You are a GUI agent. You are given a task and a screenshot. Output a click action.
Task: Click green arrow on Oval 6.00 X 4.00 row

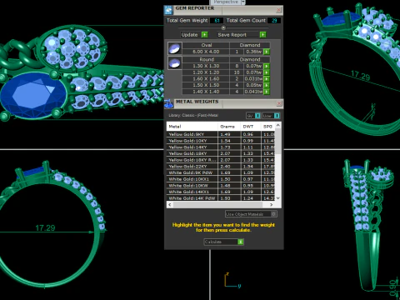tap(267, 52)
